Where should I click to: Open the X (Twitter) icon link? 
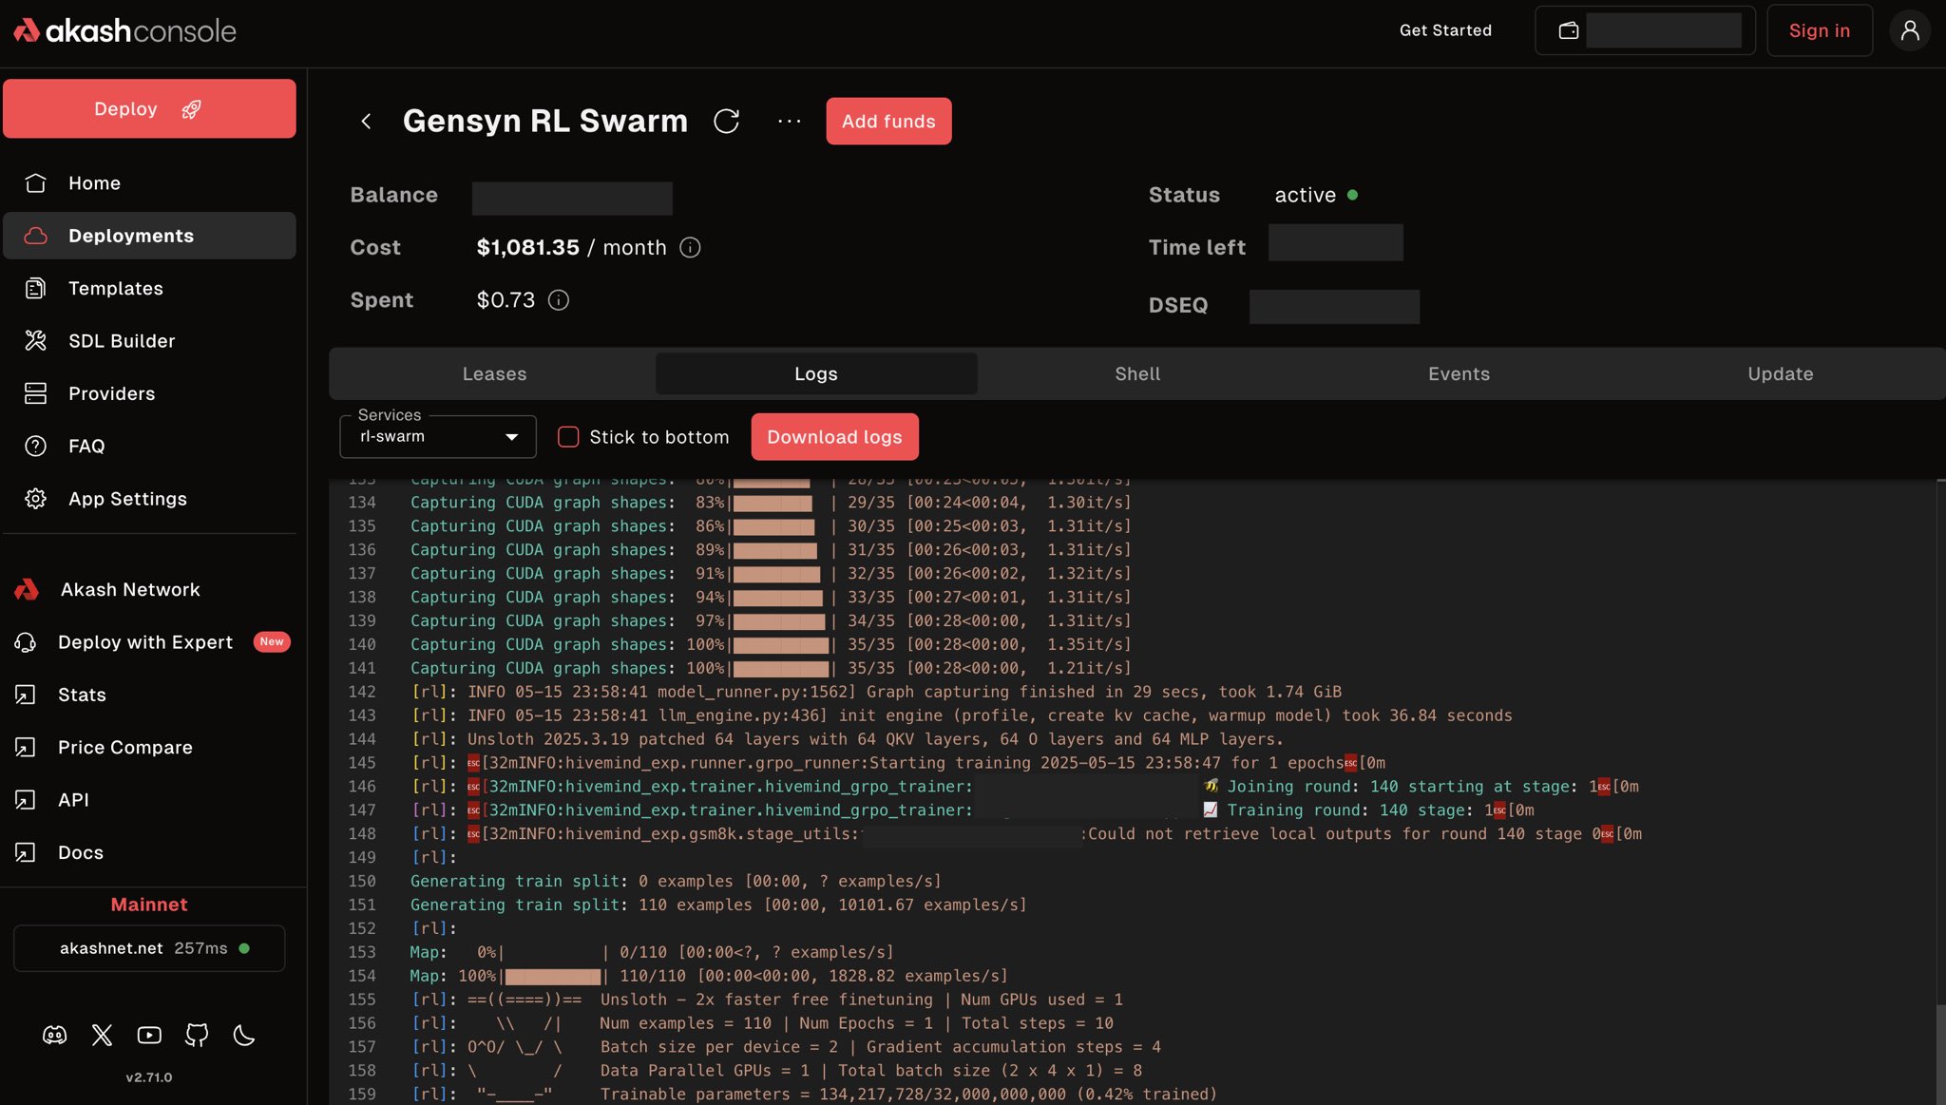(x=102, y=1035)
